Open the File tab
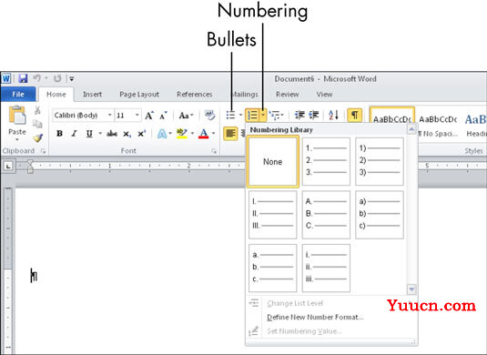This screenshot has width=487, height=355. 18,94
